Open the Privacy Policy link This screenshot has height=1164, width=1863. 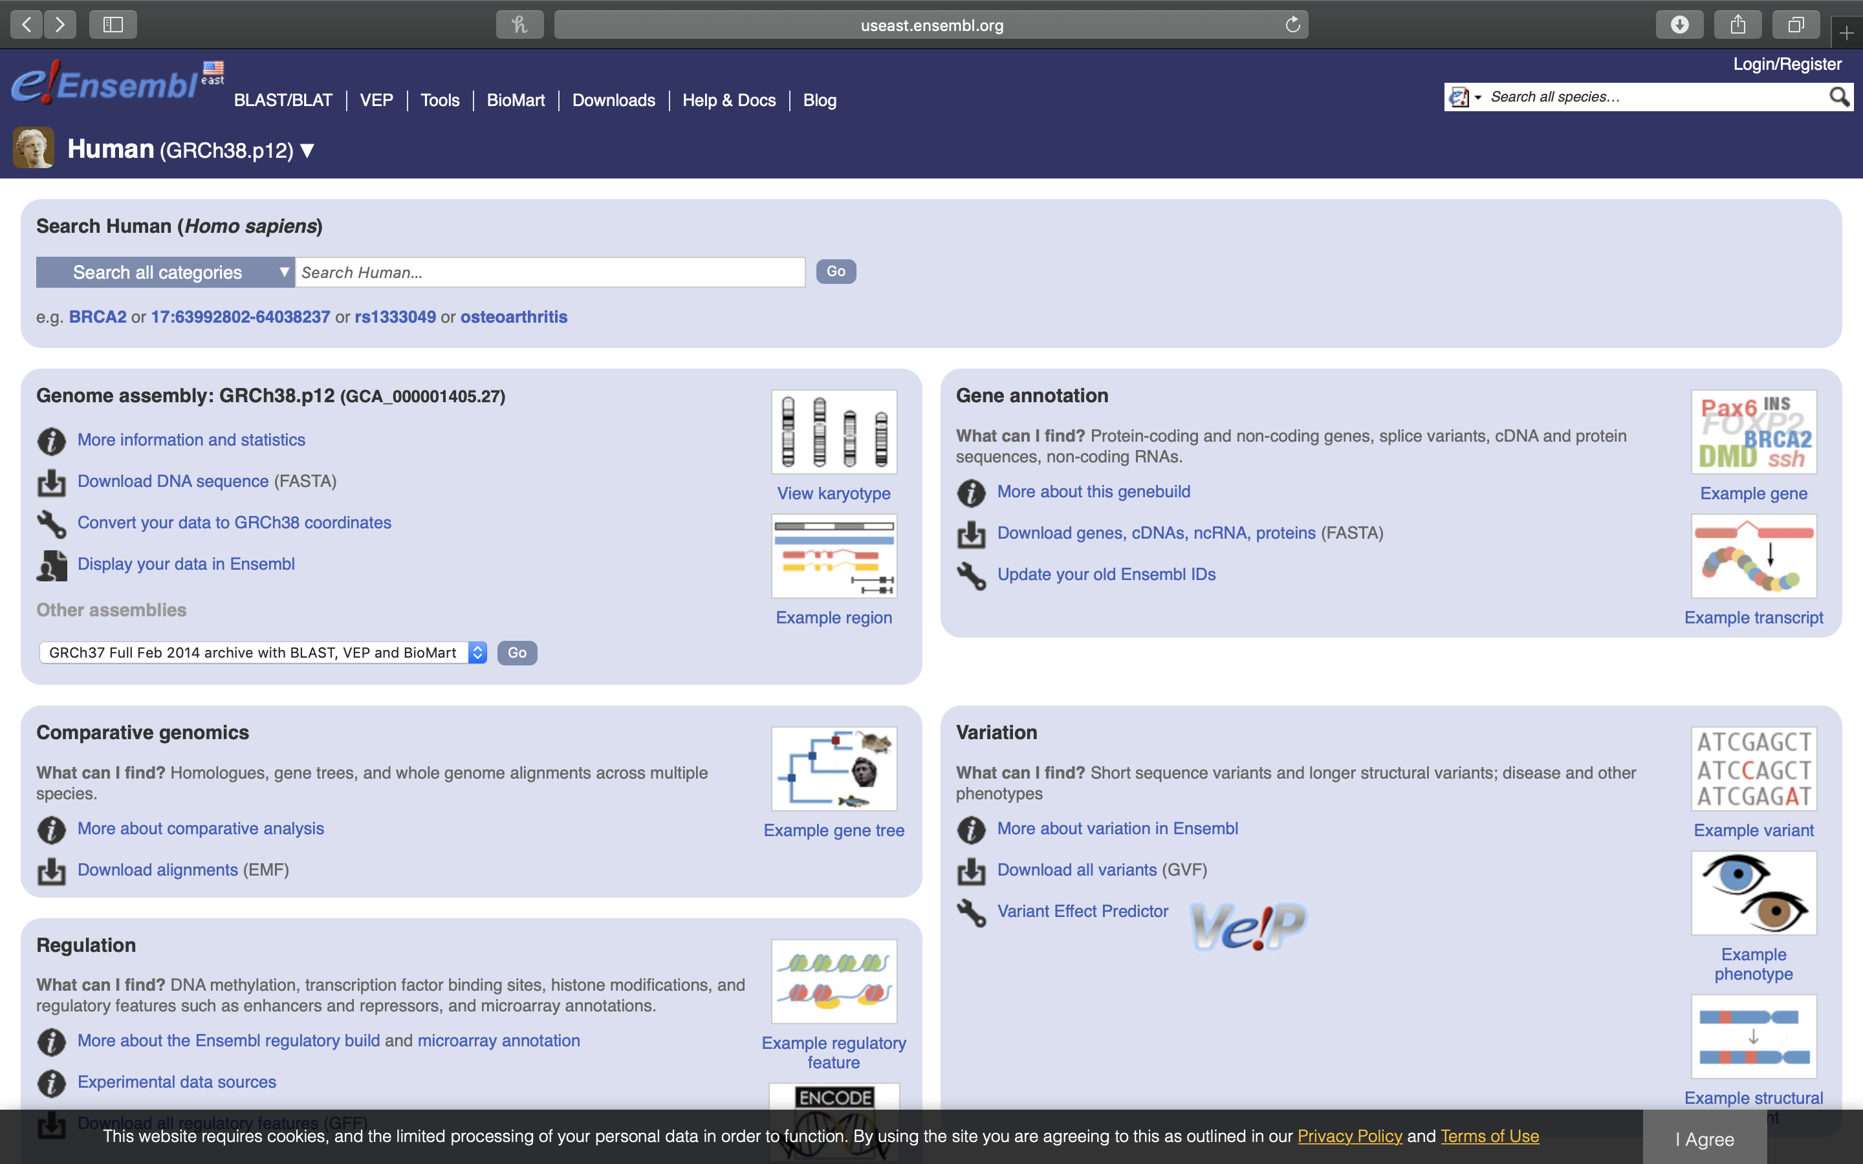coord(1349,1136)
